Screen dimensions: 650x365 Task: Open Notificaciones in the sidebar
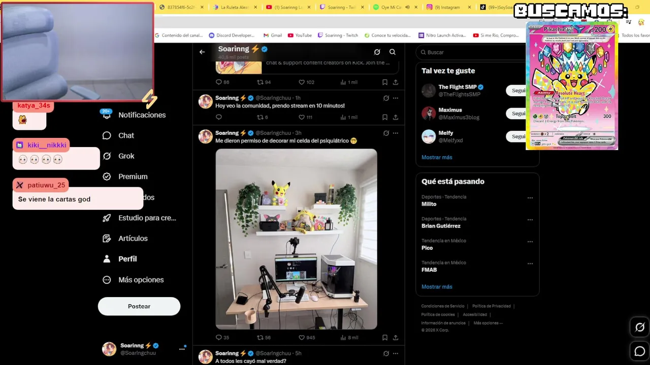coord(134,115)
